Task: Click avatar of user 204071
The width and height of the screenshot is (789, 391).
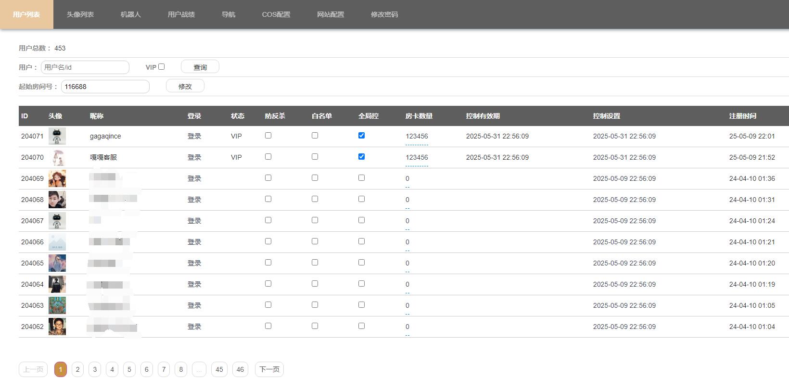Action: click(57, 136)
